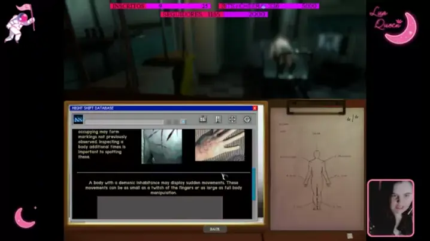Click the door-shaped icon in database toolbar
The image size is (430, 241).
[x=218, y=119]
